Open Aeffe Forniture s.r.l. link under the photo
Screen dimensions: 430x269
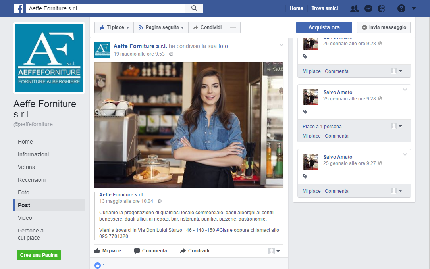121,195
